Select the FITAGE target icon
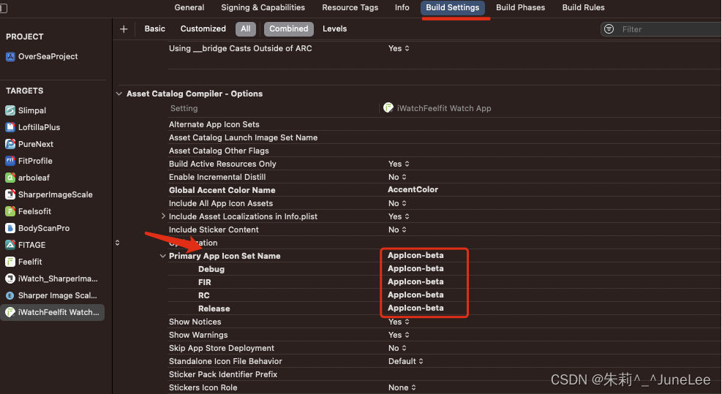This screenshot has width=722, height=394. (x=10, y=245)
